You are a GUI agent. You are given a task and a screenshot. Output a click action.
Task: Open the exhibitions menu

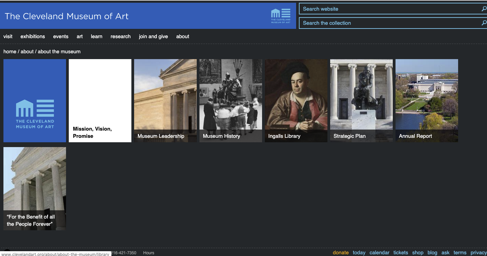pyautogui.click(x=33, y=36)
